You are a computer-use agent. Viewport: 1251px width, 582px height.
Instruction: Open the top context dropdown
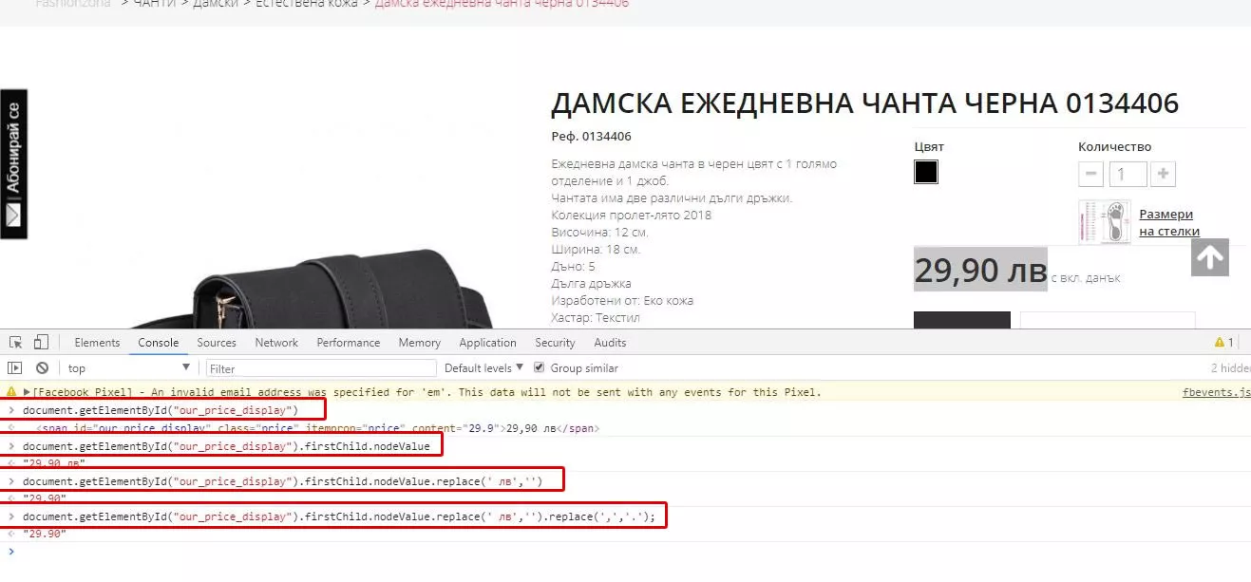[128, 367]
